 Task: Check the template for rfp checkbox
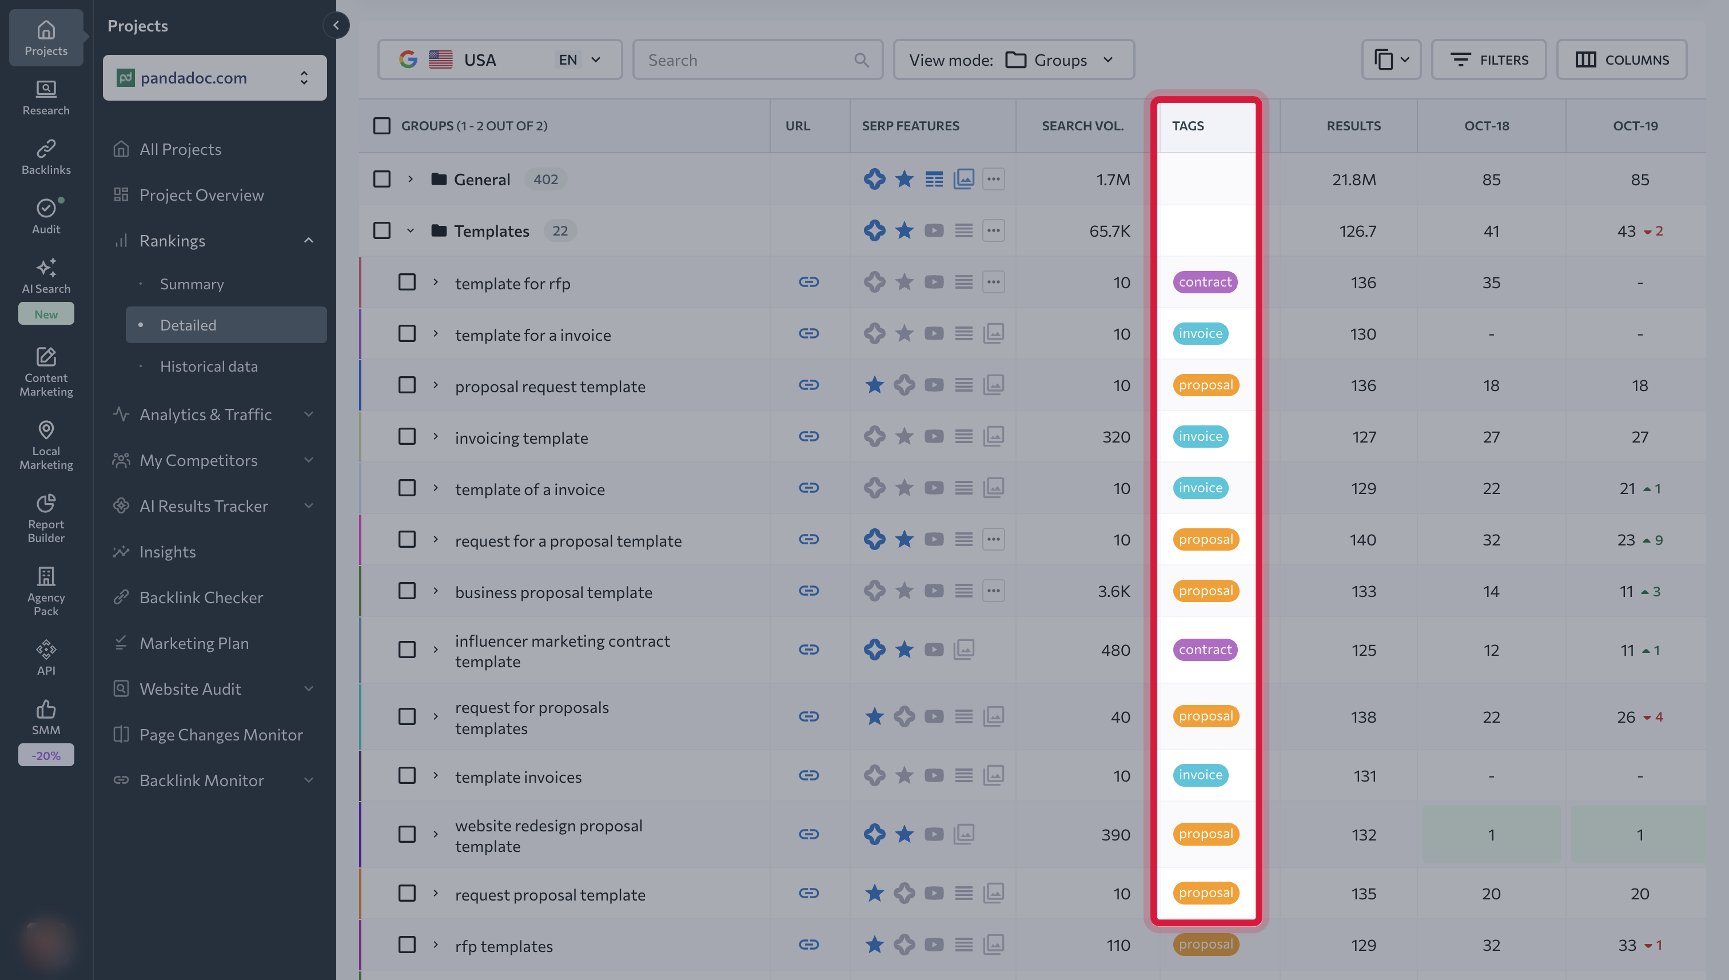[407, 282]
